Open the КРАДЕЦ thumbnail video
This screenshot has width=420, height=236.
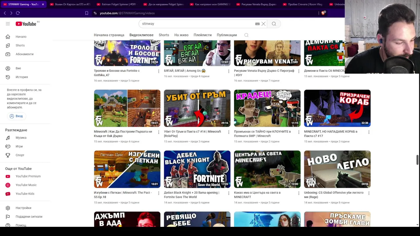click(267, 108)
